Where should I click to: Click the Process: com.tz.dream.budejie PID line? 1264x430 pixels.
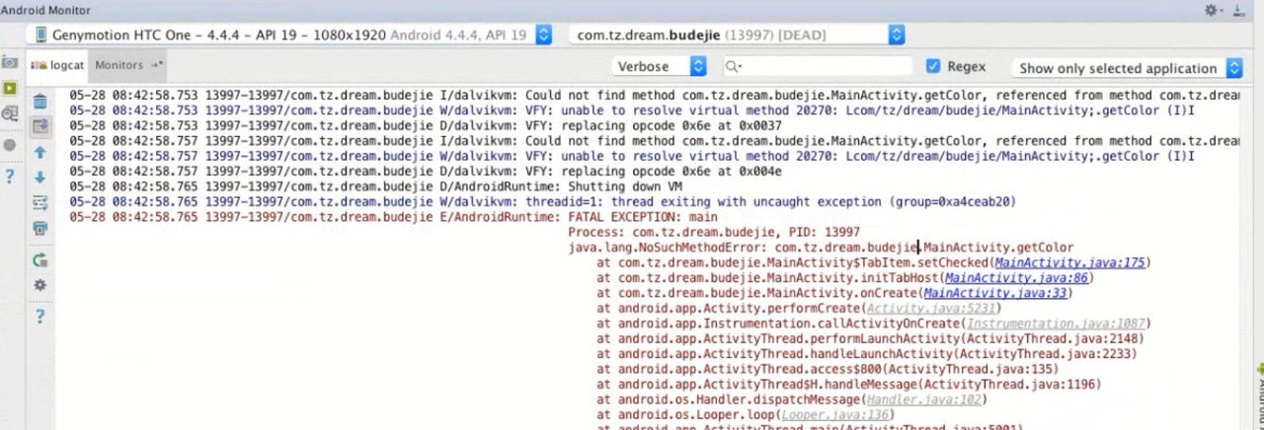tap(714, 233)
